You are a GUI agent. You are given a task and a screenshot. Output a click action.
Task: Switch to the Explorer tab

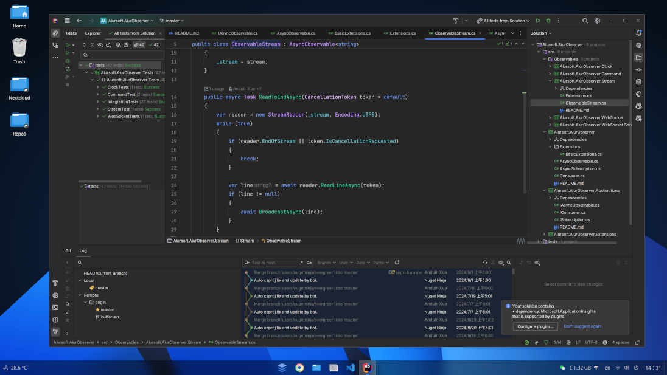(x=93, y=33)
